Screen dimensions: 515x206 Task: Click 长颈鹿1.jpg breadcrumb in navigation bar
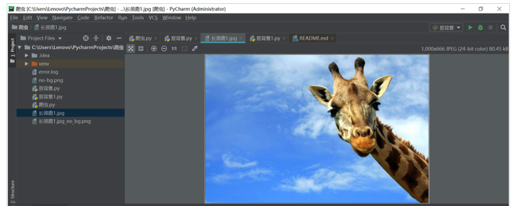(x=50, y=27)
